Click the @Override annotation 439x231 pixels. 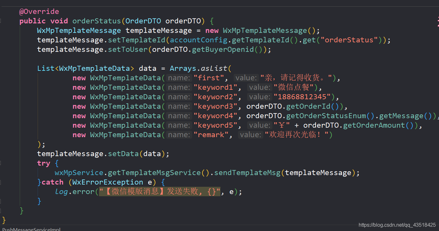coord(39,12)
